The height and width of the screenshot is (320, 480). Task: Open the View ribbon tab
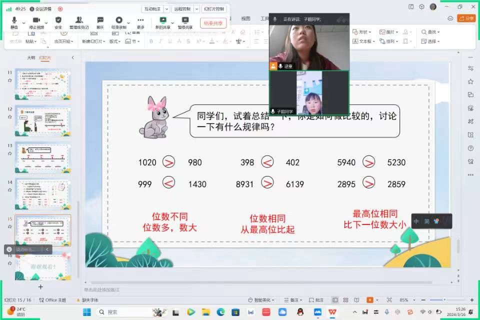pos(245,18)
